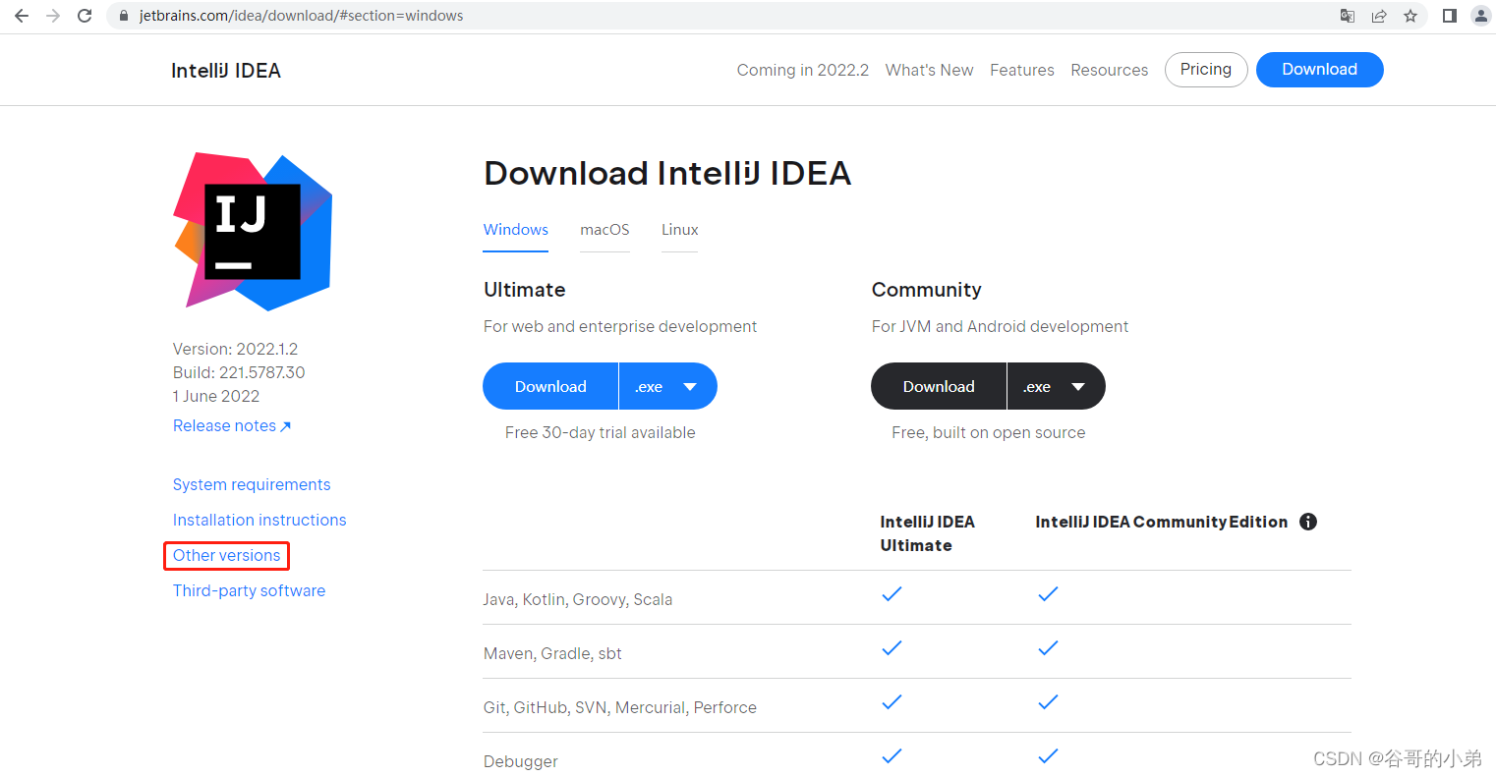The image size is (1496, 777).
Task: Click the IntelliJ IDEA IJ logo image
Action: click(x=254, y=232)
